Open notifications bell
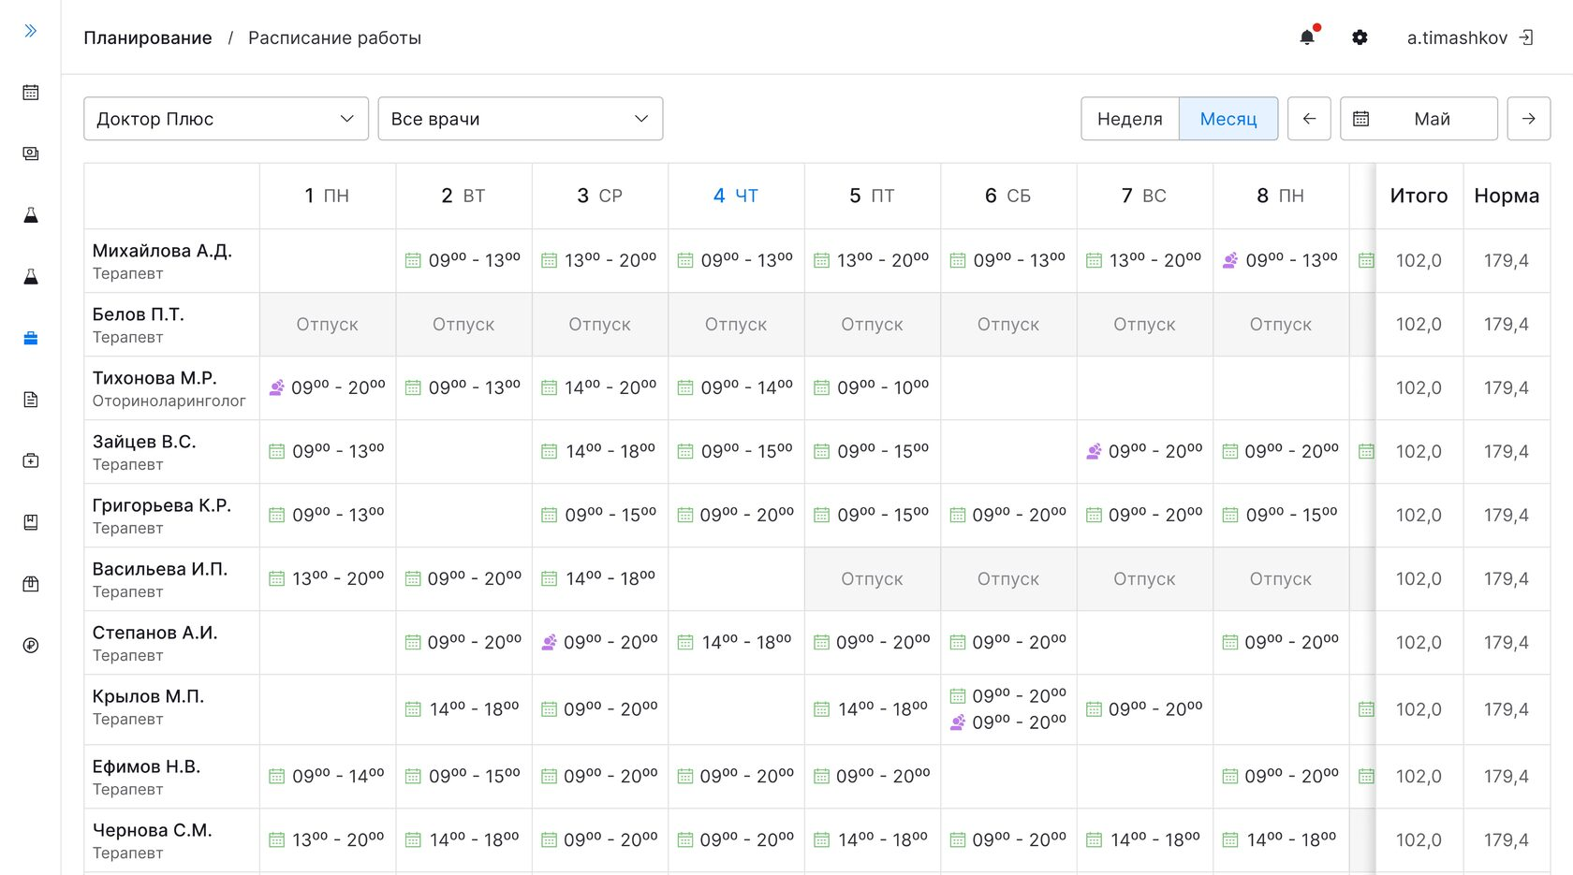The width and height of the screenshot is (1573, 875). (x=1307, y=37)
